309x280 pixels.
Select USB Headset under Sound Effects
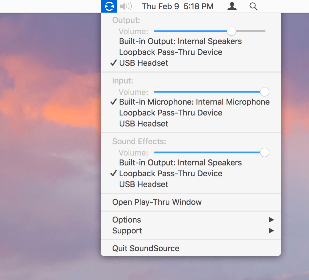[x=191, y=184]
